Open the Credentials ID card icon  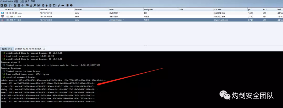(x=27, y=5)
